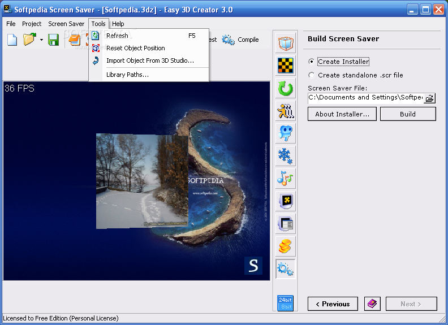Screen dimensions: 448x325
Task: Open help with the purple book icon
Action: point(372,304)
